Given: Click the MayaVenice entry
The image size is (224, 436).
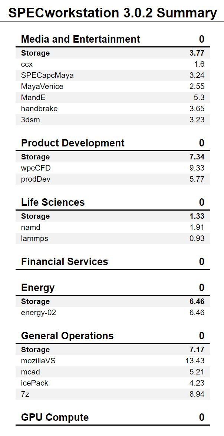Looking at the screenshot, I should 42,86.
